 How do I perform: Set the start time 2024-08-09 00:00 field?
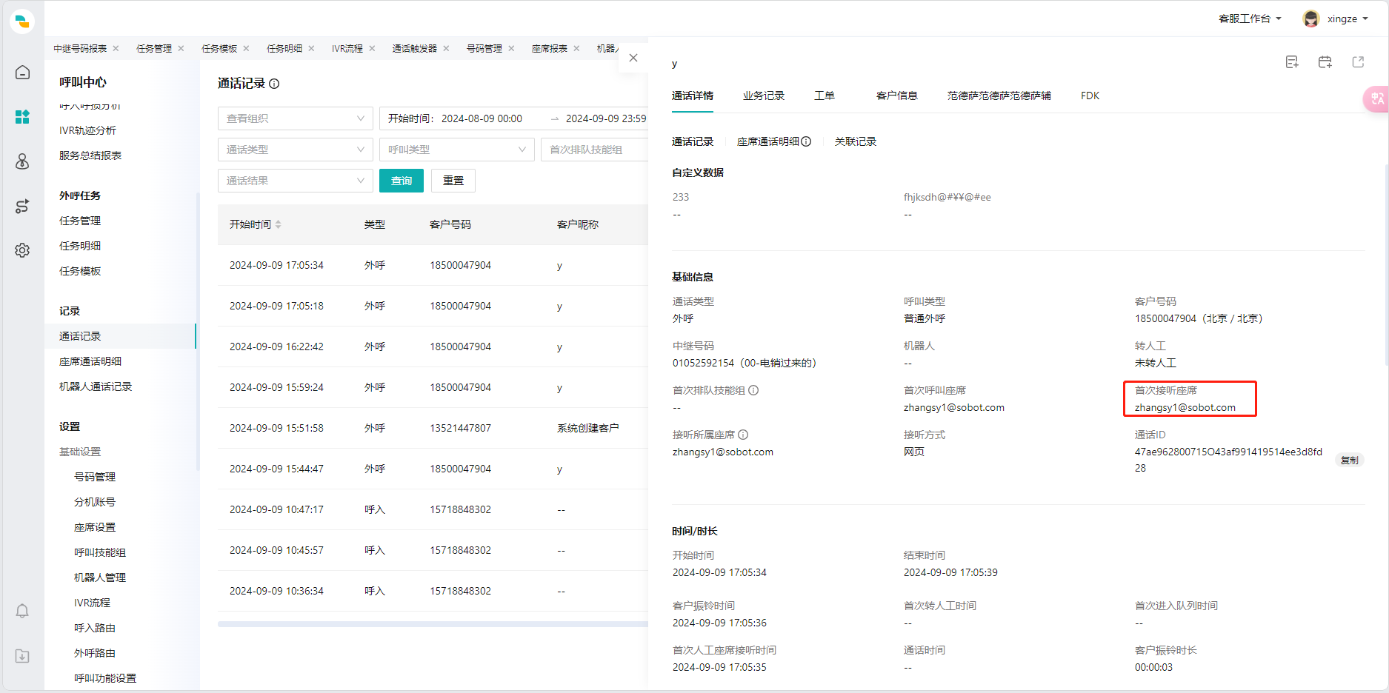click(x=482, y=118)
